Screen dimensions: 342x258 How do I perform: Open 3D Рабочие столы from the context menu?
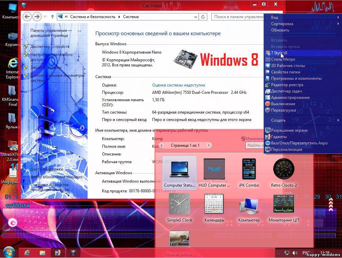pyautogui.click(x=303, y=66)
